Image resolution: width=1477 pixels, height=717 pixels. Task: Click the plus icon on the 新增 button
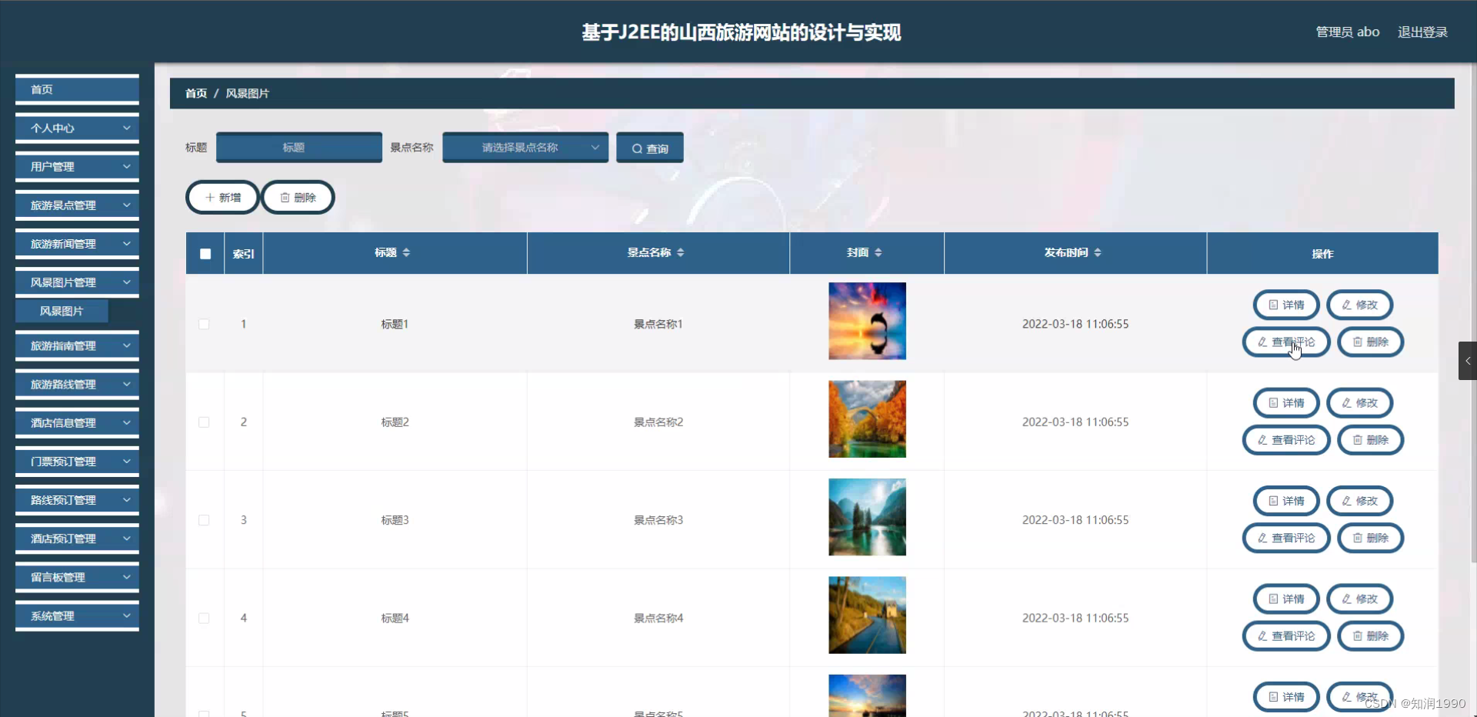click(209, 197)
